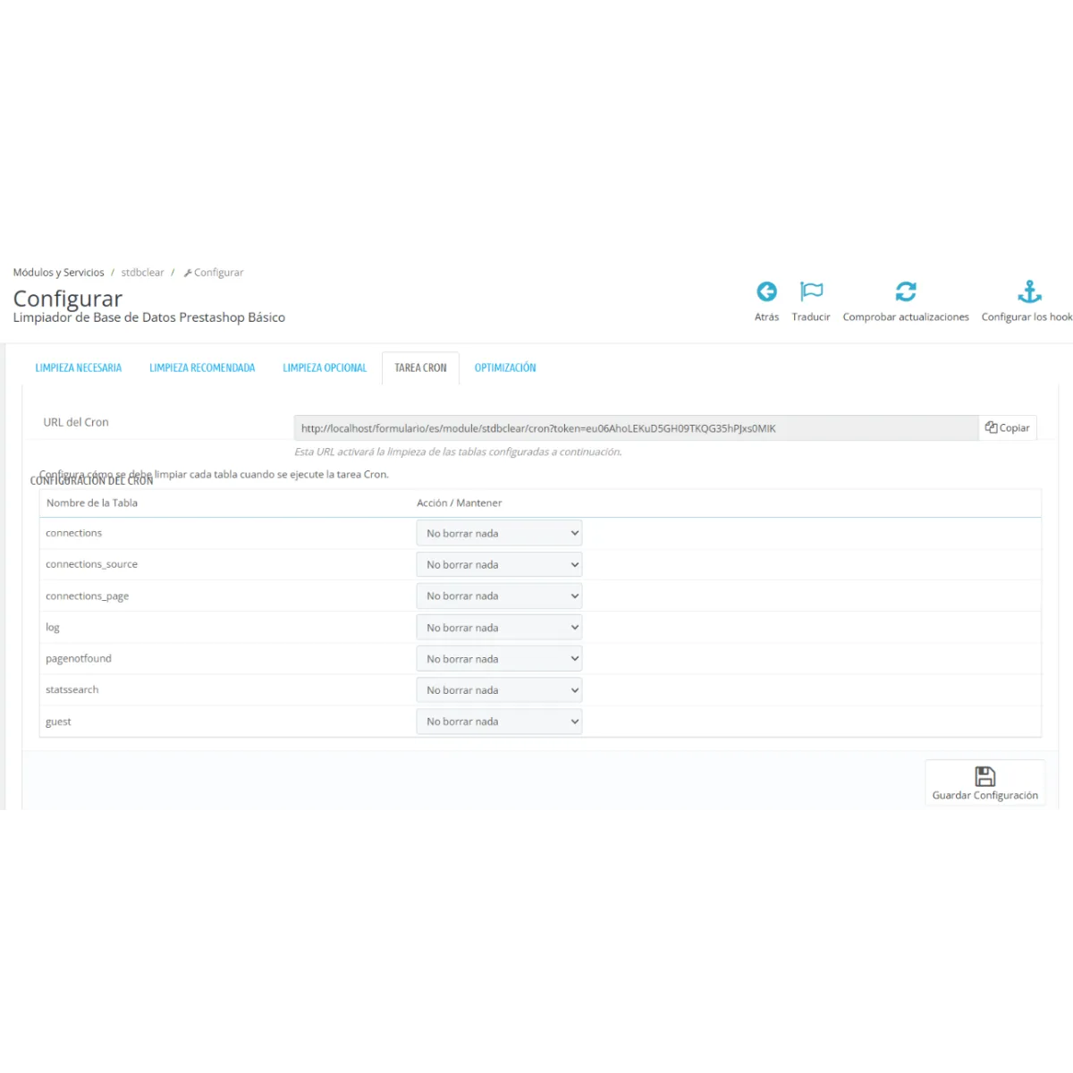Click the Comprobar actualizaciones label
The height and width of the screenshot is (1073, 1073).
906,317
